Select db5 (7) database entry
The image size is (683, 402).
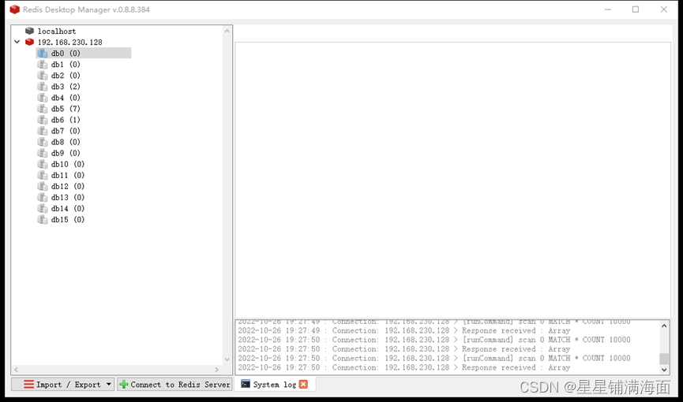pyautogui.click(x=66, y=109)
